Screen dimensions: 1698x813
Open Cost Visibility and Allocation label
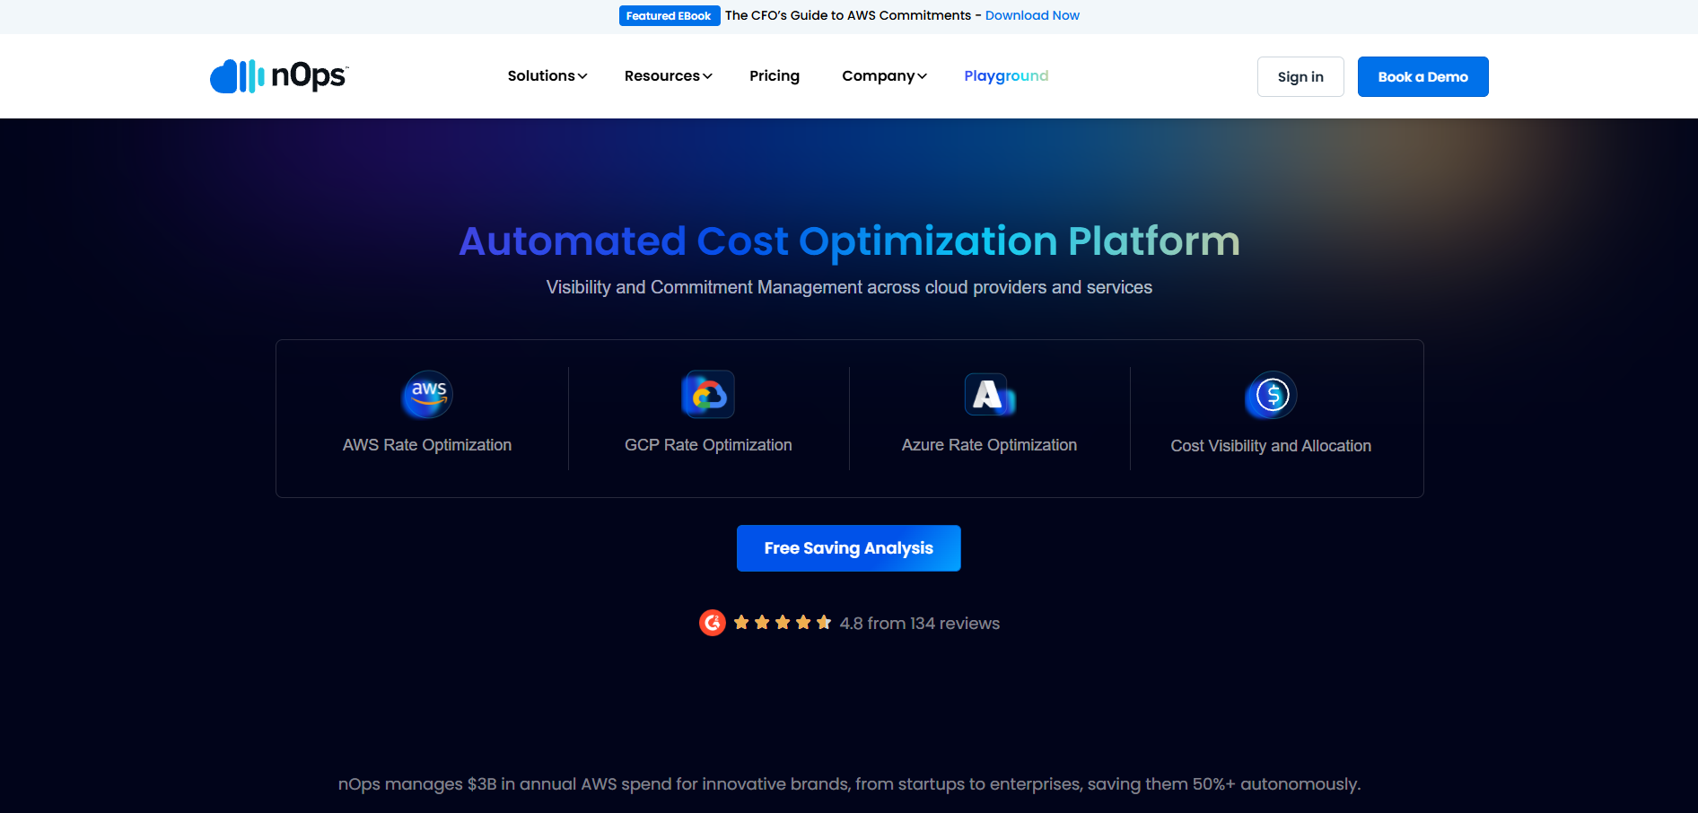pyautogui.click(x=1271, y=446)
